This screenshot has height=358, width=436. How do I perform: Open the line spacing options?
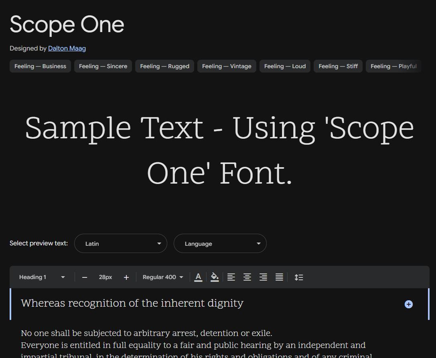pyautogui.click(x=299, y=277)
